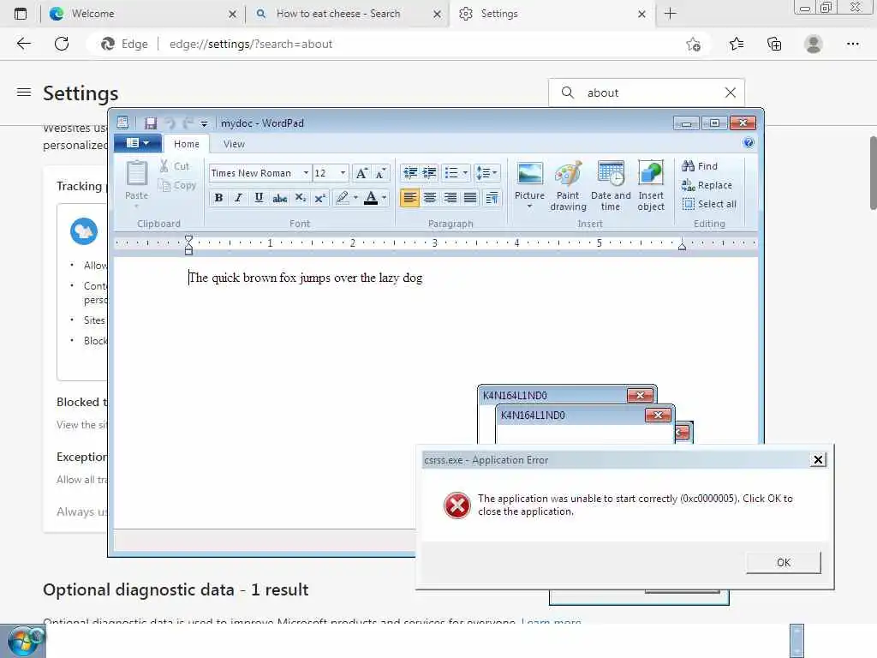
Task: Click Copy in the Clipboard group
Action: 176,185
